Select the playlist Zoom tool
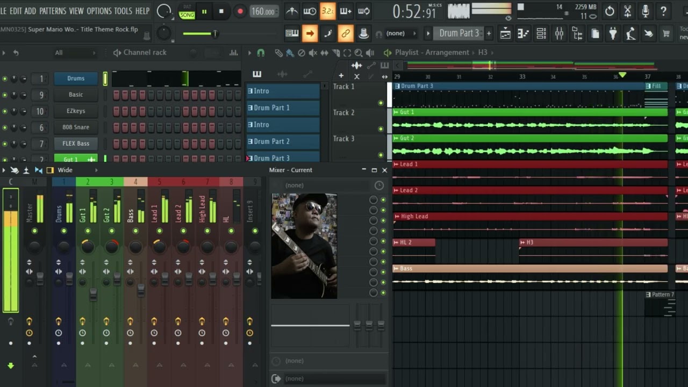 (359, 53)
